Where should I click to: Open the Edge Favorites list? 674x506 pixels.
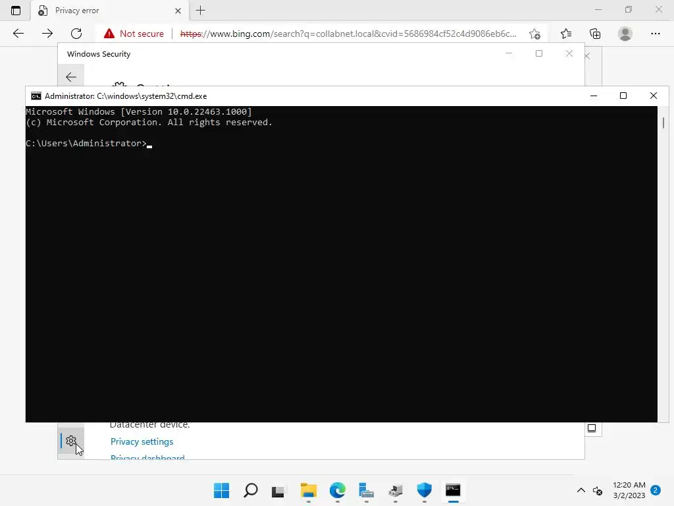(566, 34)
